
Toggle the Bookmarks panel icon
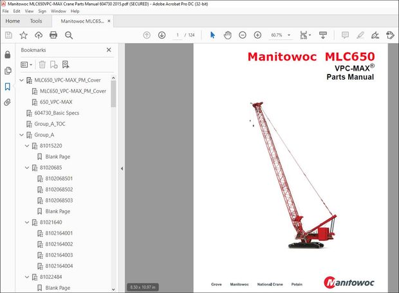(8, 87)
